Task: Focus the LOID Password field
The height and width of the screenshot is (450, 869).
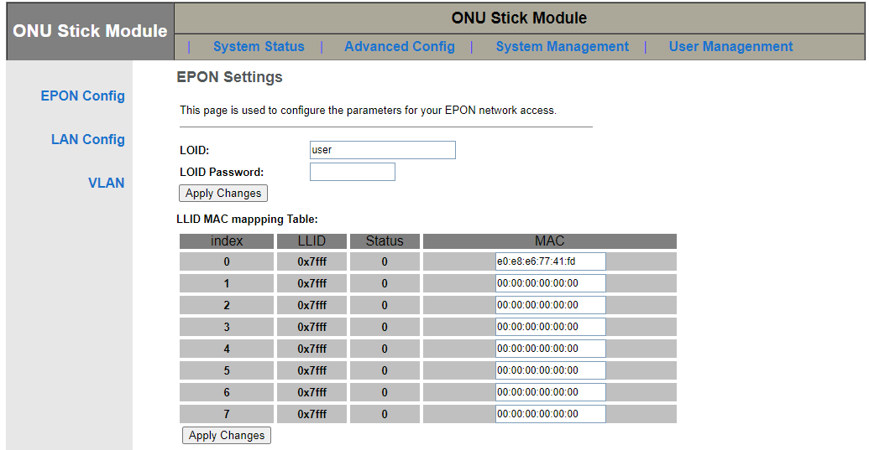Action: [352, 172]
